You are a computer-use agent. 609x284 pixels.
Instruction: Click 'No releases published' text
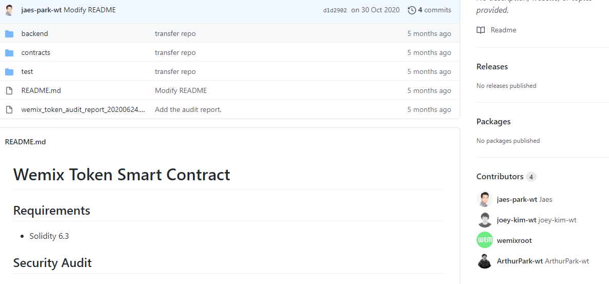tap(506, 85)
